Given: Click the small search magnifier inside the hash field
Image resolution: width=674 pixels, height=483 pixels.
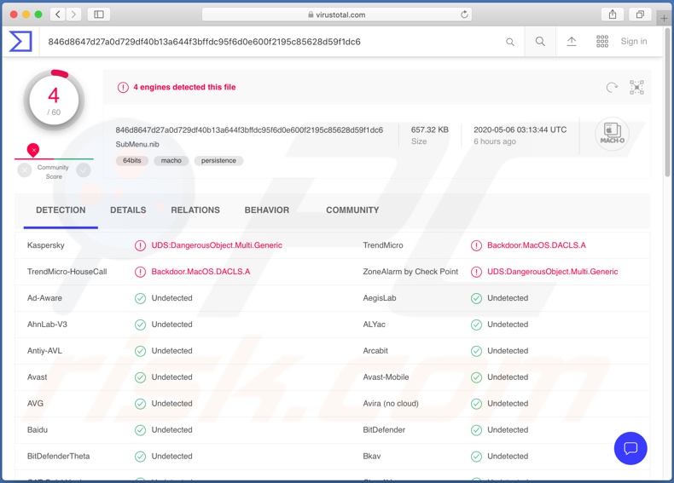Looking at the screenshot, I should [510, 42].
